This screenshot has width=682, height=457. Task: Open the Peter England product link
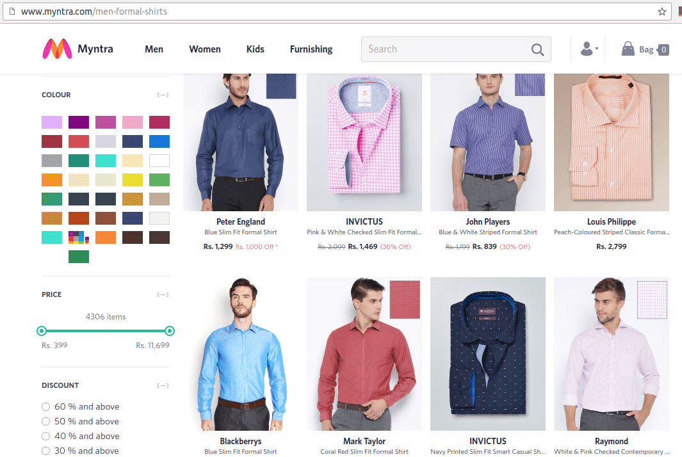241,221
